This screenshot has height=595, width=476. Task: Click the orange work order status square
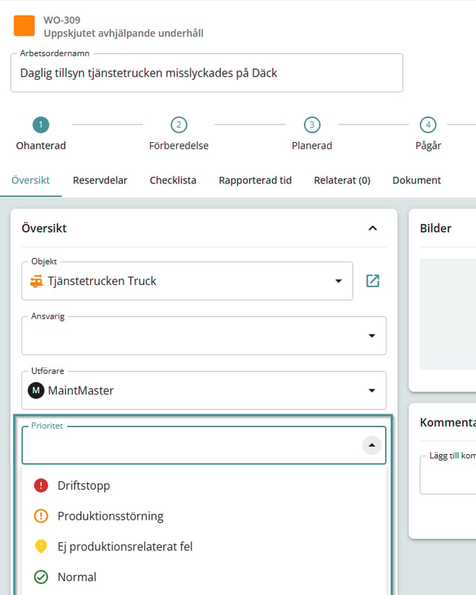tap(24, 26)
